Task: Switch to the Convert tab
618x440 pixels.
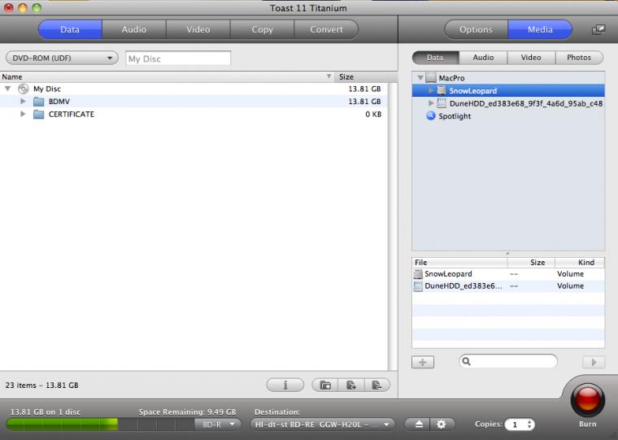Action: 326,30
